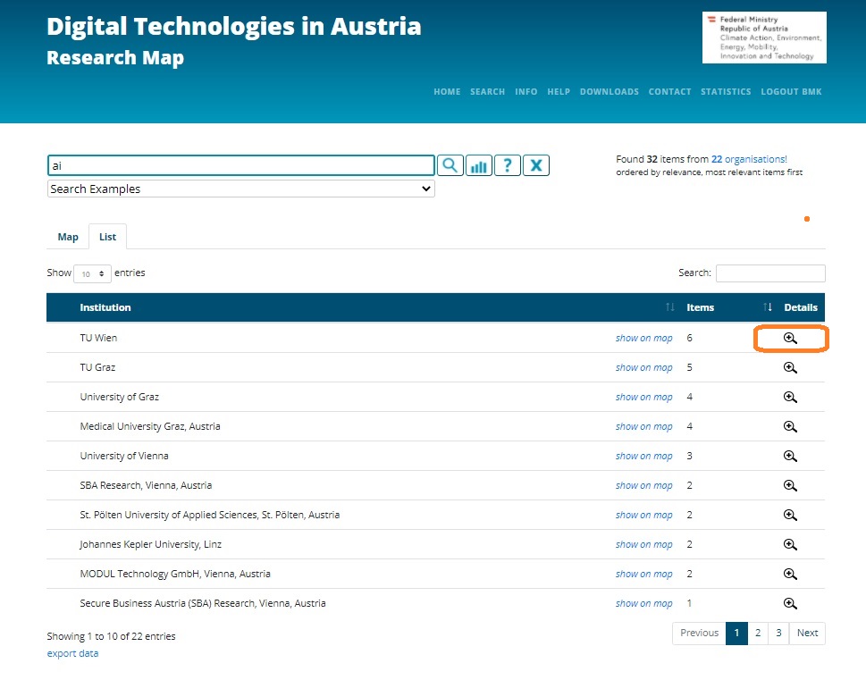Click the Institution column header
The width and height of the screenshot is (866, 680).
[105, 307]
